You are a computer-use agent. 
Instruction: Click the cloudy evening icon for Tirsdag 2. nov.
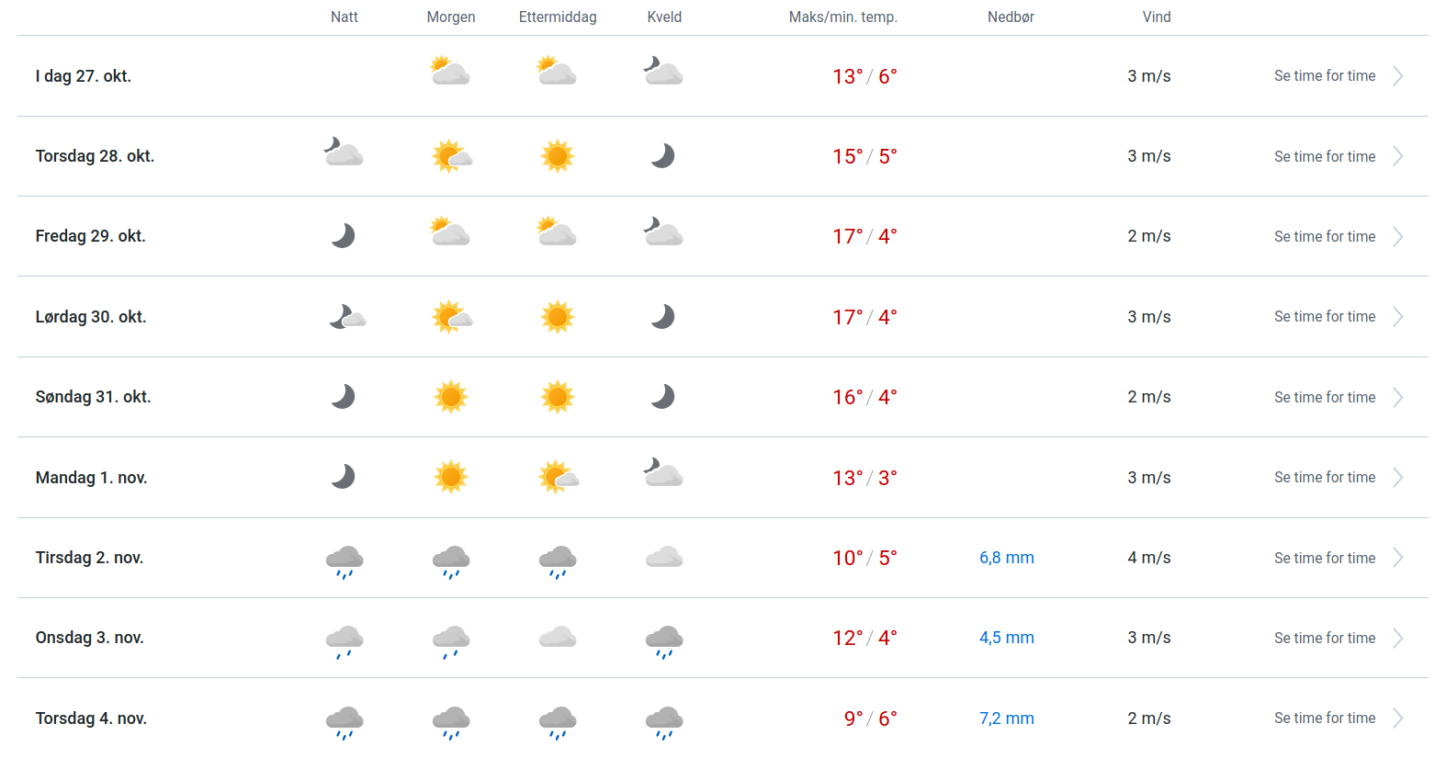click(x=664, y=558)
